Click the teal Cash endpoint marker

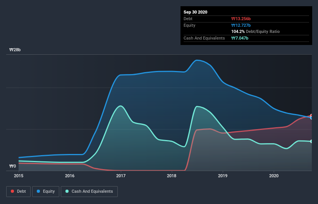(311, 141)
